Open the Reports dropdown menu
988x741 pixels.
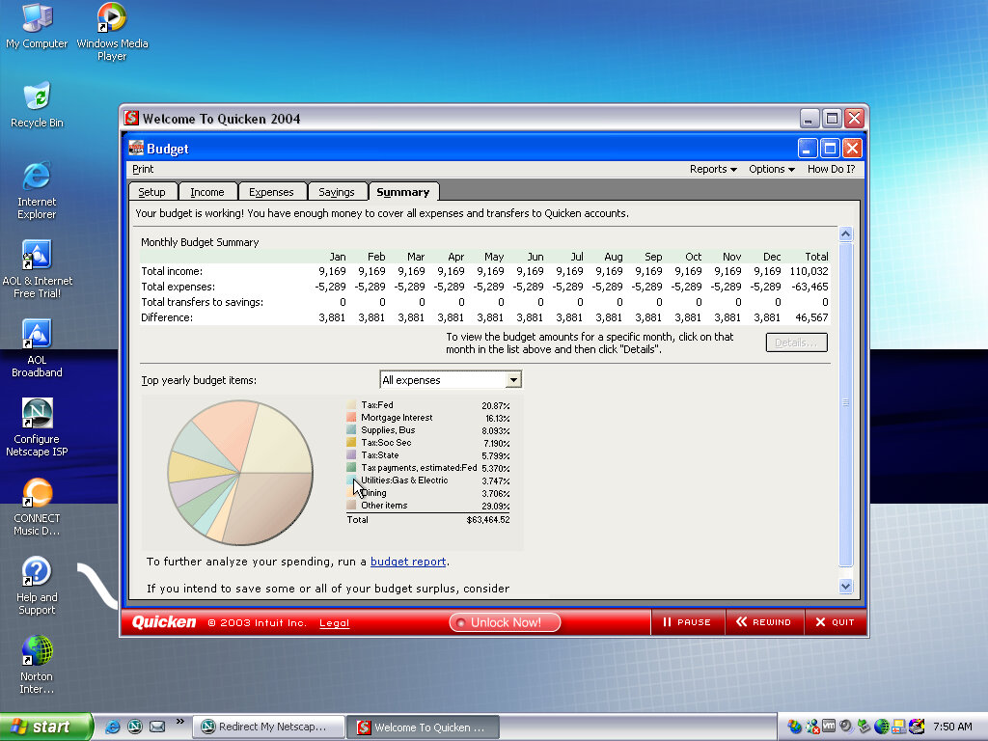coord(713,169)
